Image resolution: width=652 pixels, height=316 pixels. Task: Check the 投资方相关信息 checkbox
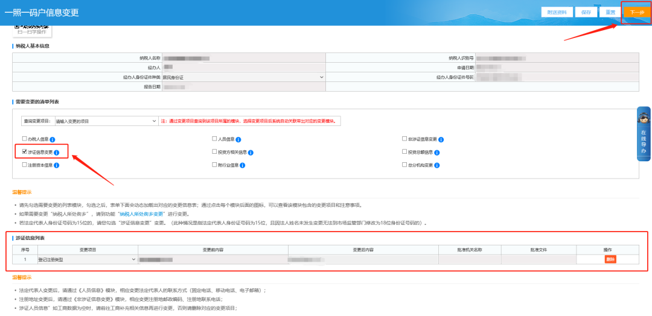click(x=214, y=151)
